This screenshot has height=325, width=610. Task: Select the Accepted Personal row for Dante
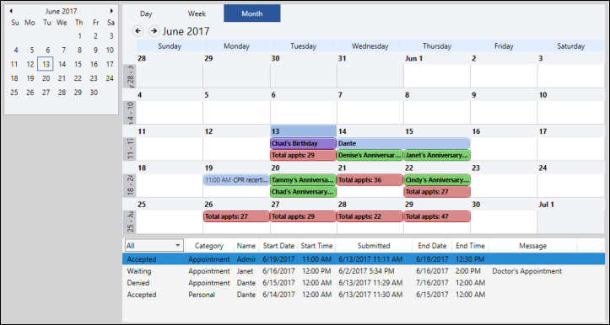coord(364,295)
